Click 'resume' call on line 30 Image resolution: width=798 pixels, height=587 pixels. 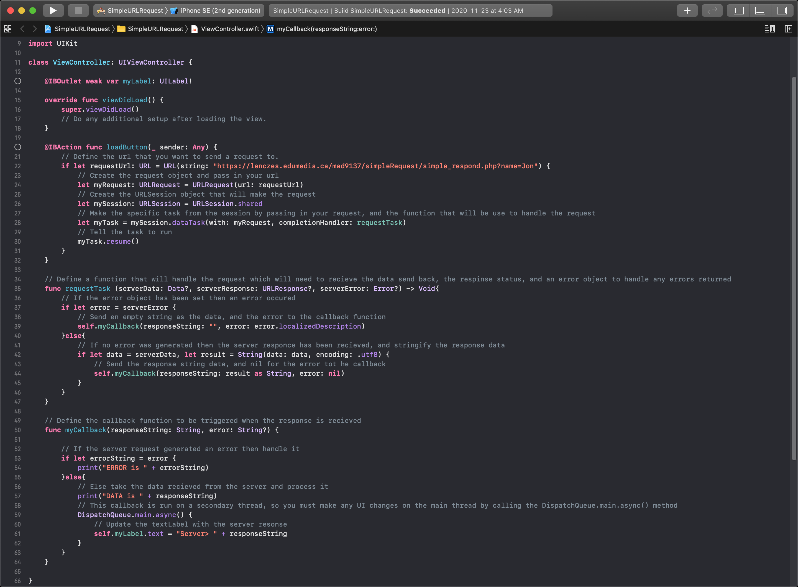pos(119,241)
